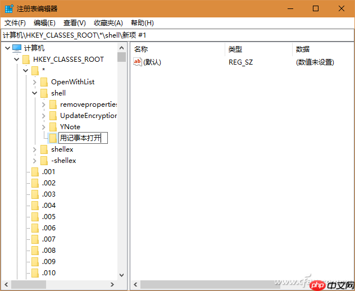The image size is (355, 291).
Task: Expand the UpdateEncryption key
Action: pyautogui.click(x=44, y=116)
